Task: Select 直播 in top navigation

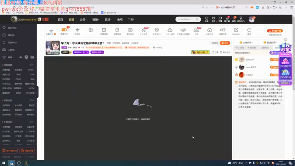Action: pos(72,20)
